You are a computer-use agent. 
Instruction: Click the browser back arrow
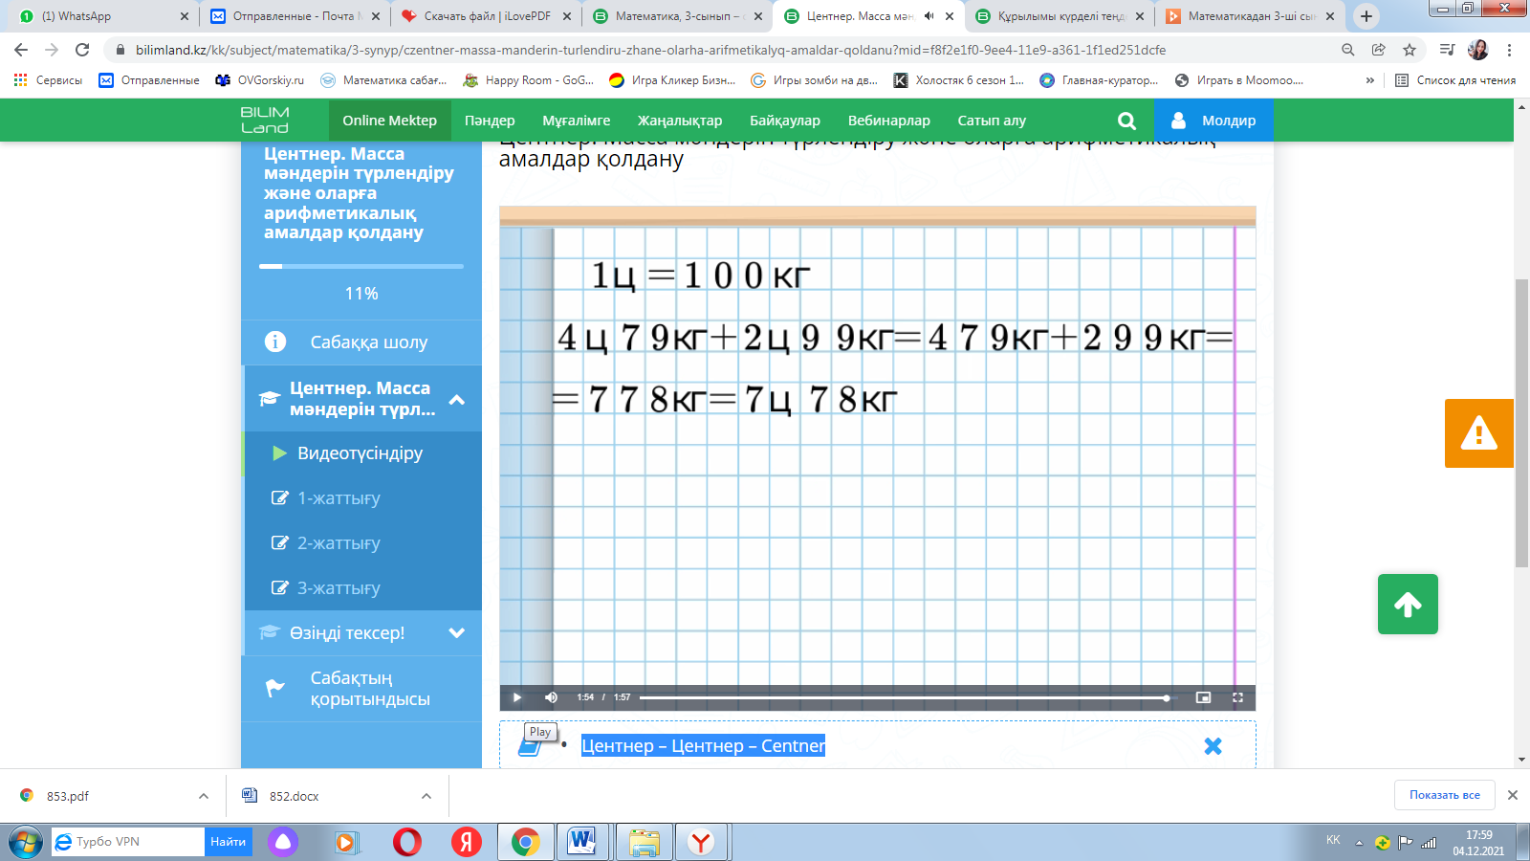coord(21,50)
